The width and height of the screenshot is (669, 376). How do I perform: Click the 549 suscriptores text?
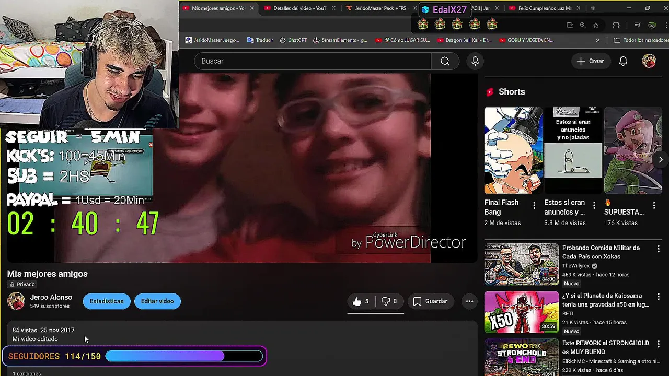(50, 306)
